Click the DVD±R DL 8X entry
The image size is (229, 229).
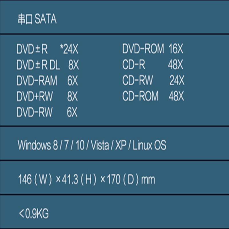[x=48, y=65]
